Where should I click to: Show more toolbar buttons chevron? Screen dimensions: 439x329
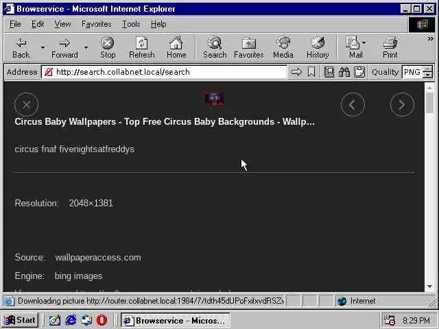[430, 39]
